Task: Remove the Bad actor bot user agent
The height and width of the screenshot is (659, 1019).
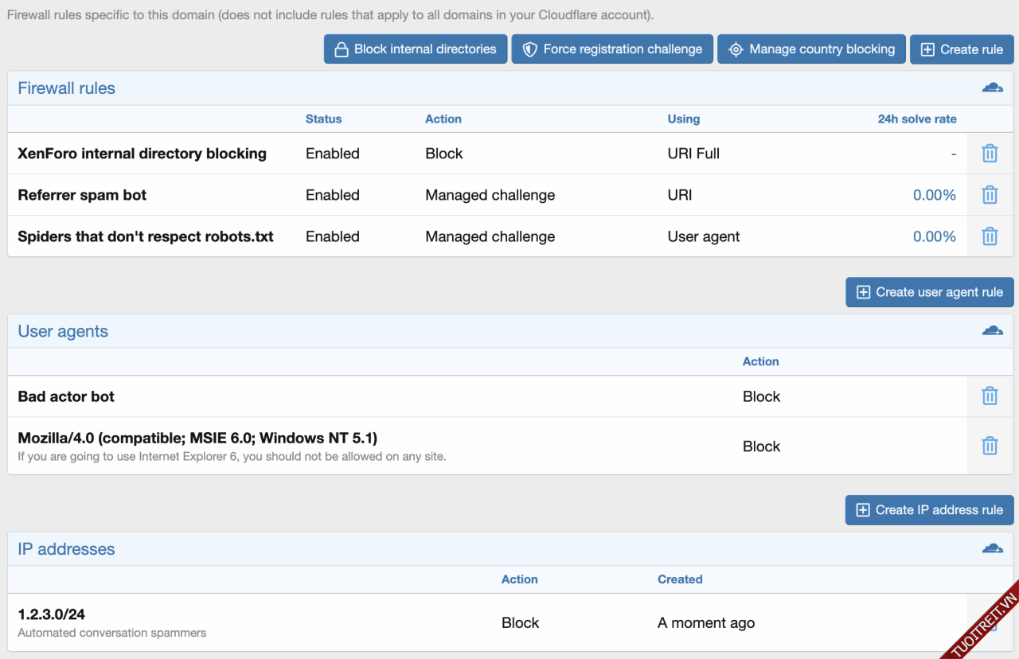Action: pyautogui.click(x=990, y=396)
